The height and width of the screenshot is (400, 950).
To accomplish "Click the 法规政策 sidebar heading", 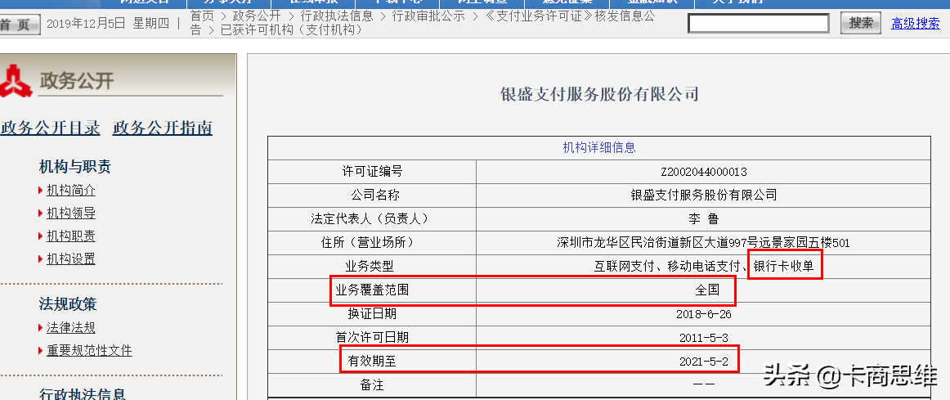I will coord(68,304).
